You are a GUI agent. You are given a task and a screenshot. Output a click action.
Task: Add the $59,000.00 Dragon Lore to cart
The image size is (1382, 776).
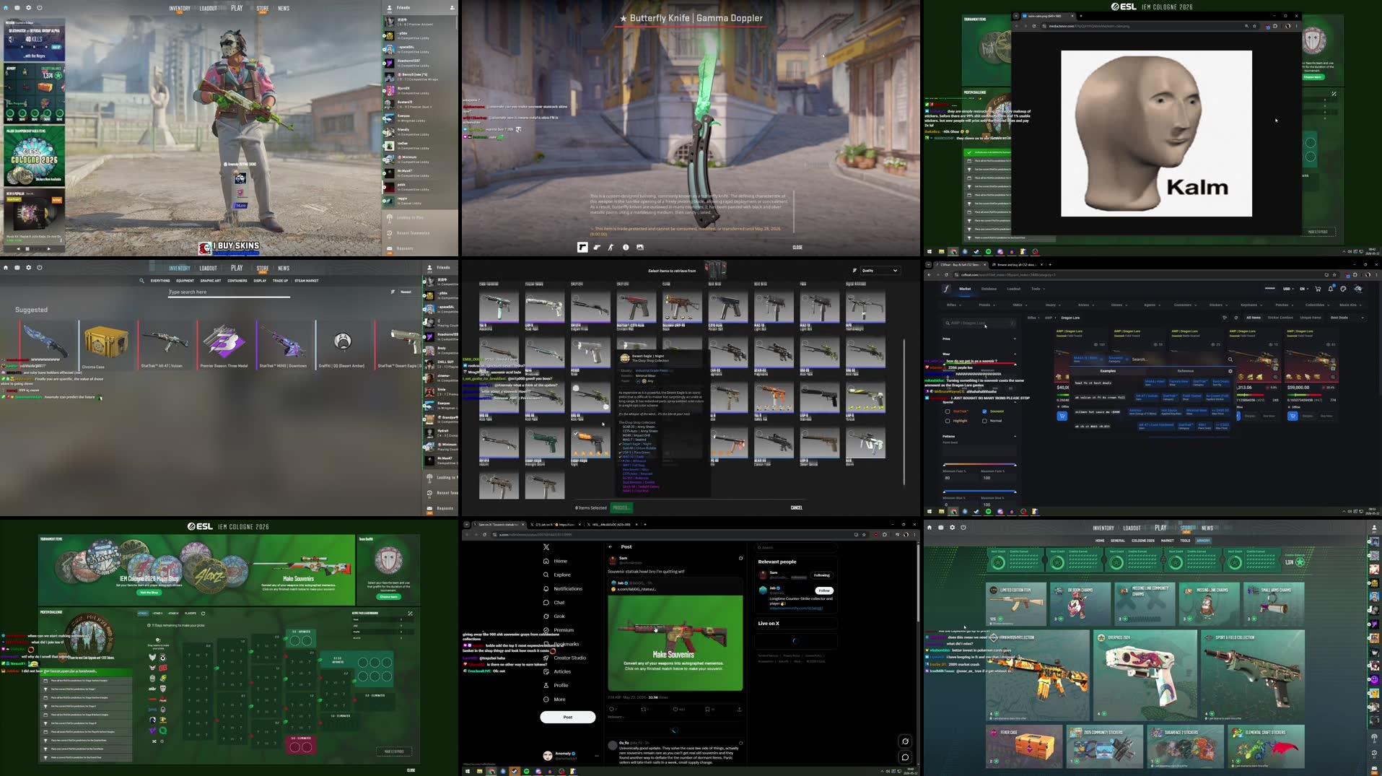[x=1293, y=416]
